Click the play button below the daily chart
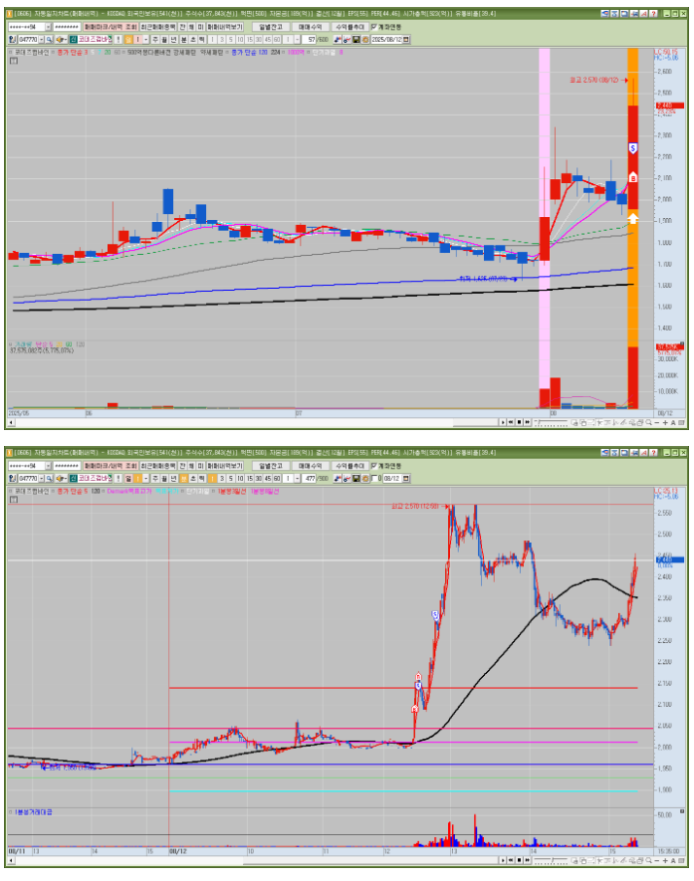This screenshot has width=694, height=881. (503, 422)
